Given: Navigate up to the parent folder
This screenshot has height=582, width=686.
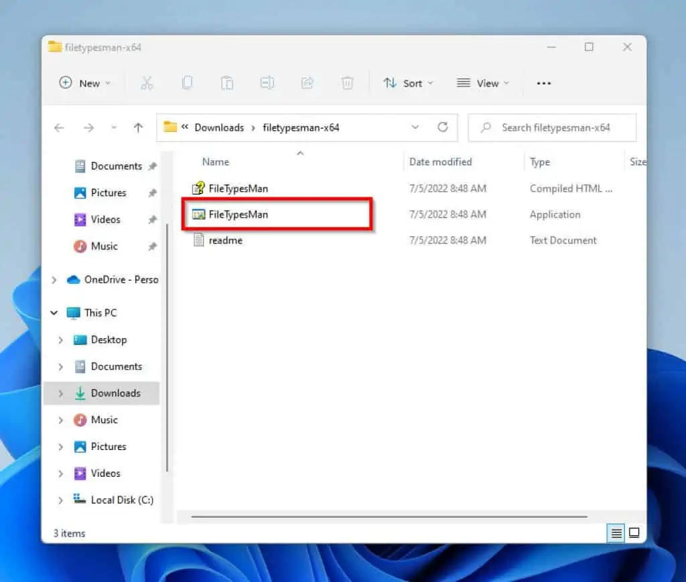Looking at the screenshot, I should pyautogui.click(x=139, y=127).
